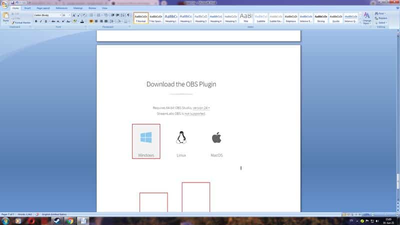Click Undo in the Quick Access Toolbar
This screenshot has width=400, height=225.
17,3
